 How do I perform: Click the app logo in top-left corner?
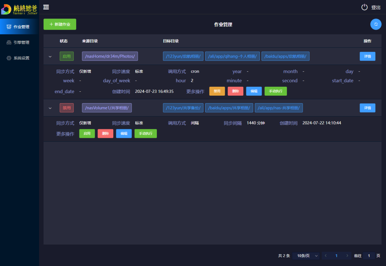(x=6, y=9)
